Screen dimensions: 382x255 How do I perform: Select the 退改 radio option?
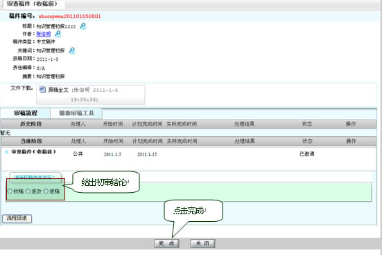(28, 191)
